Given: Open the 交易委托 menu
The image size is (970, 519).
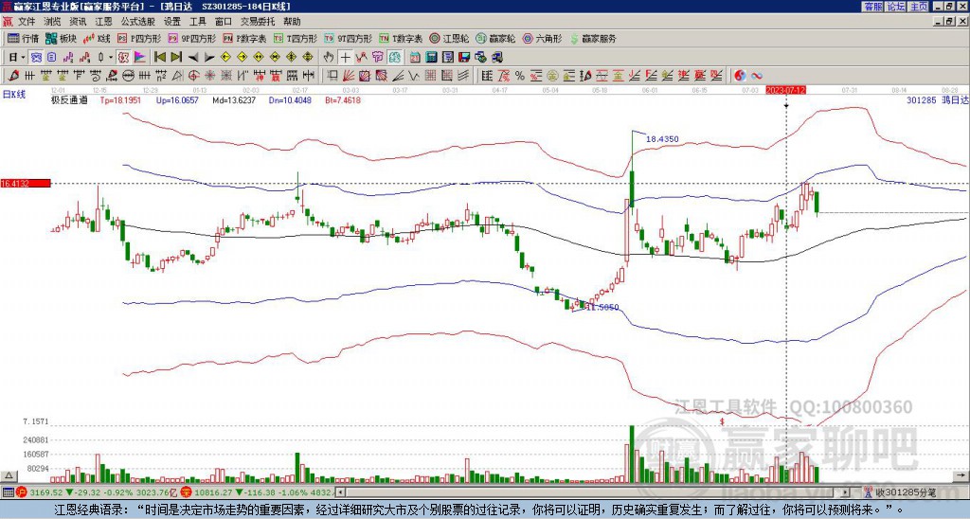Looking at the screenshot, I should coord(258,22).
